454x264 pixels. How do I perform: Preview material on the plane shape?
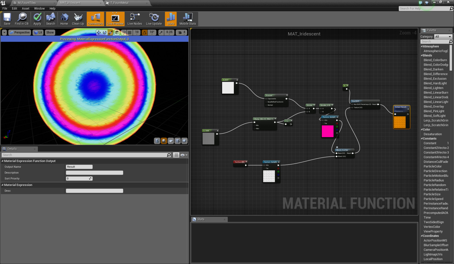[x=171, y=141]
